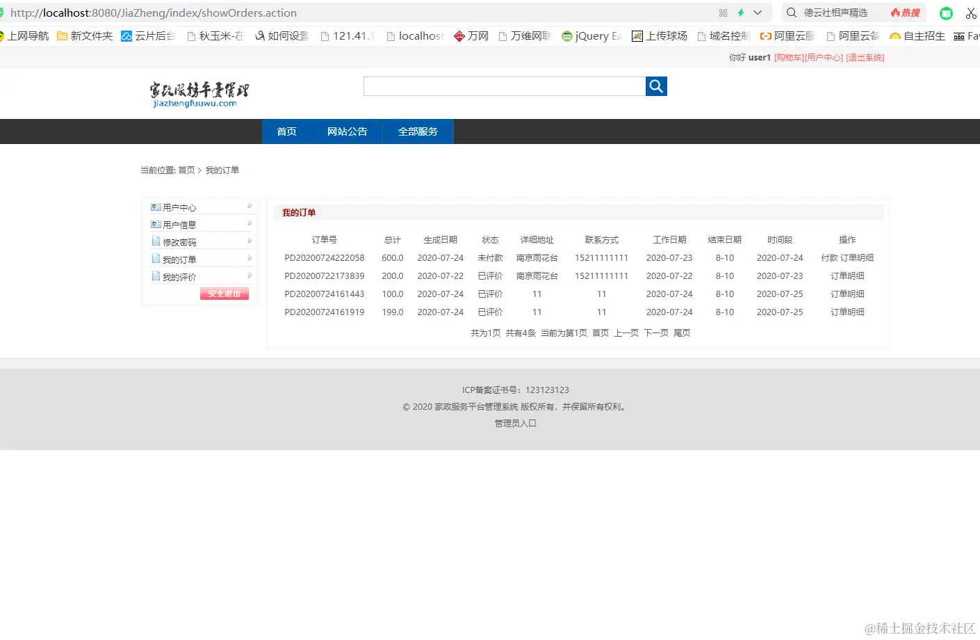Open the 全部服务 navigation tab
980x640 pixels.
418,131
